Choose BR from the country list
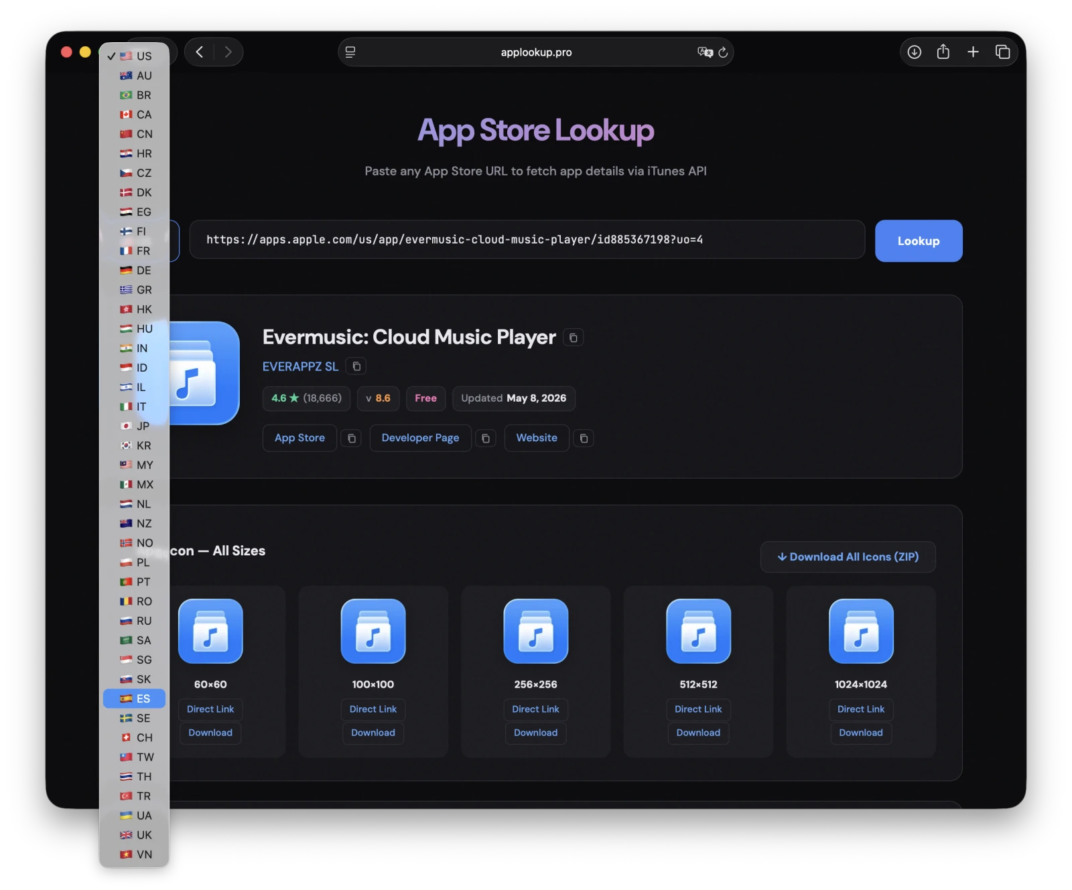 (135, 95)
